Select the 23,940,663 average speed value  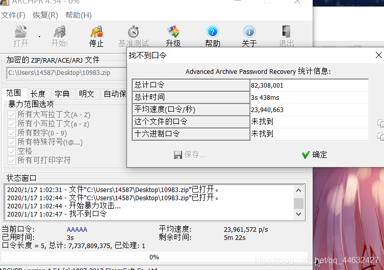[267, 110]
